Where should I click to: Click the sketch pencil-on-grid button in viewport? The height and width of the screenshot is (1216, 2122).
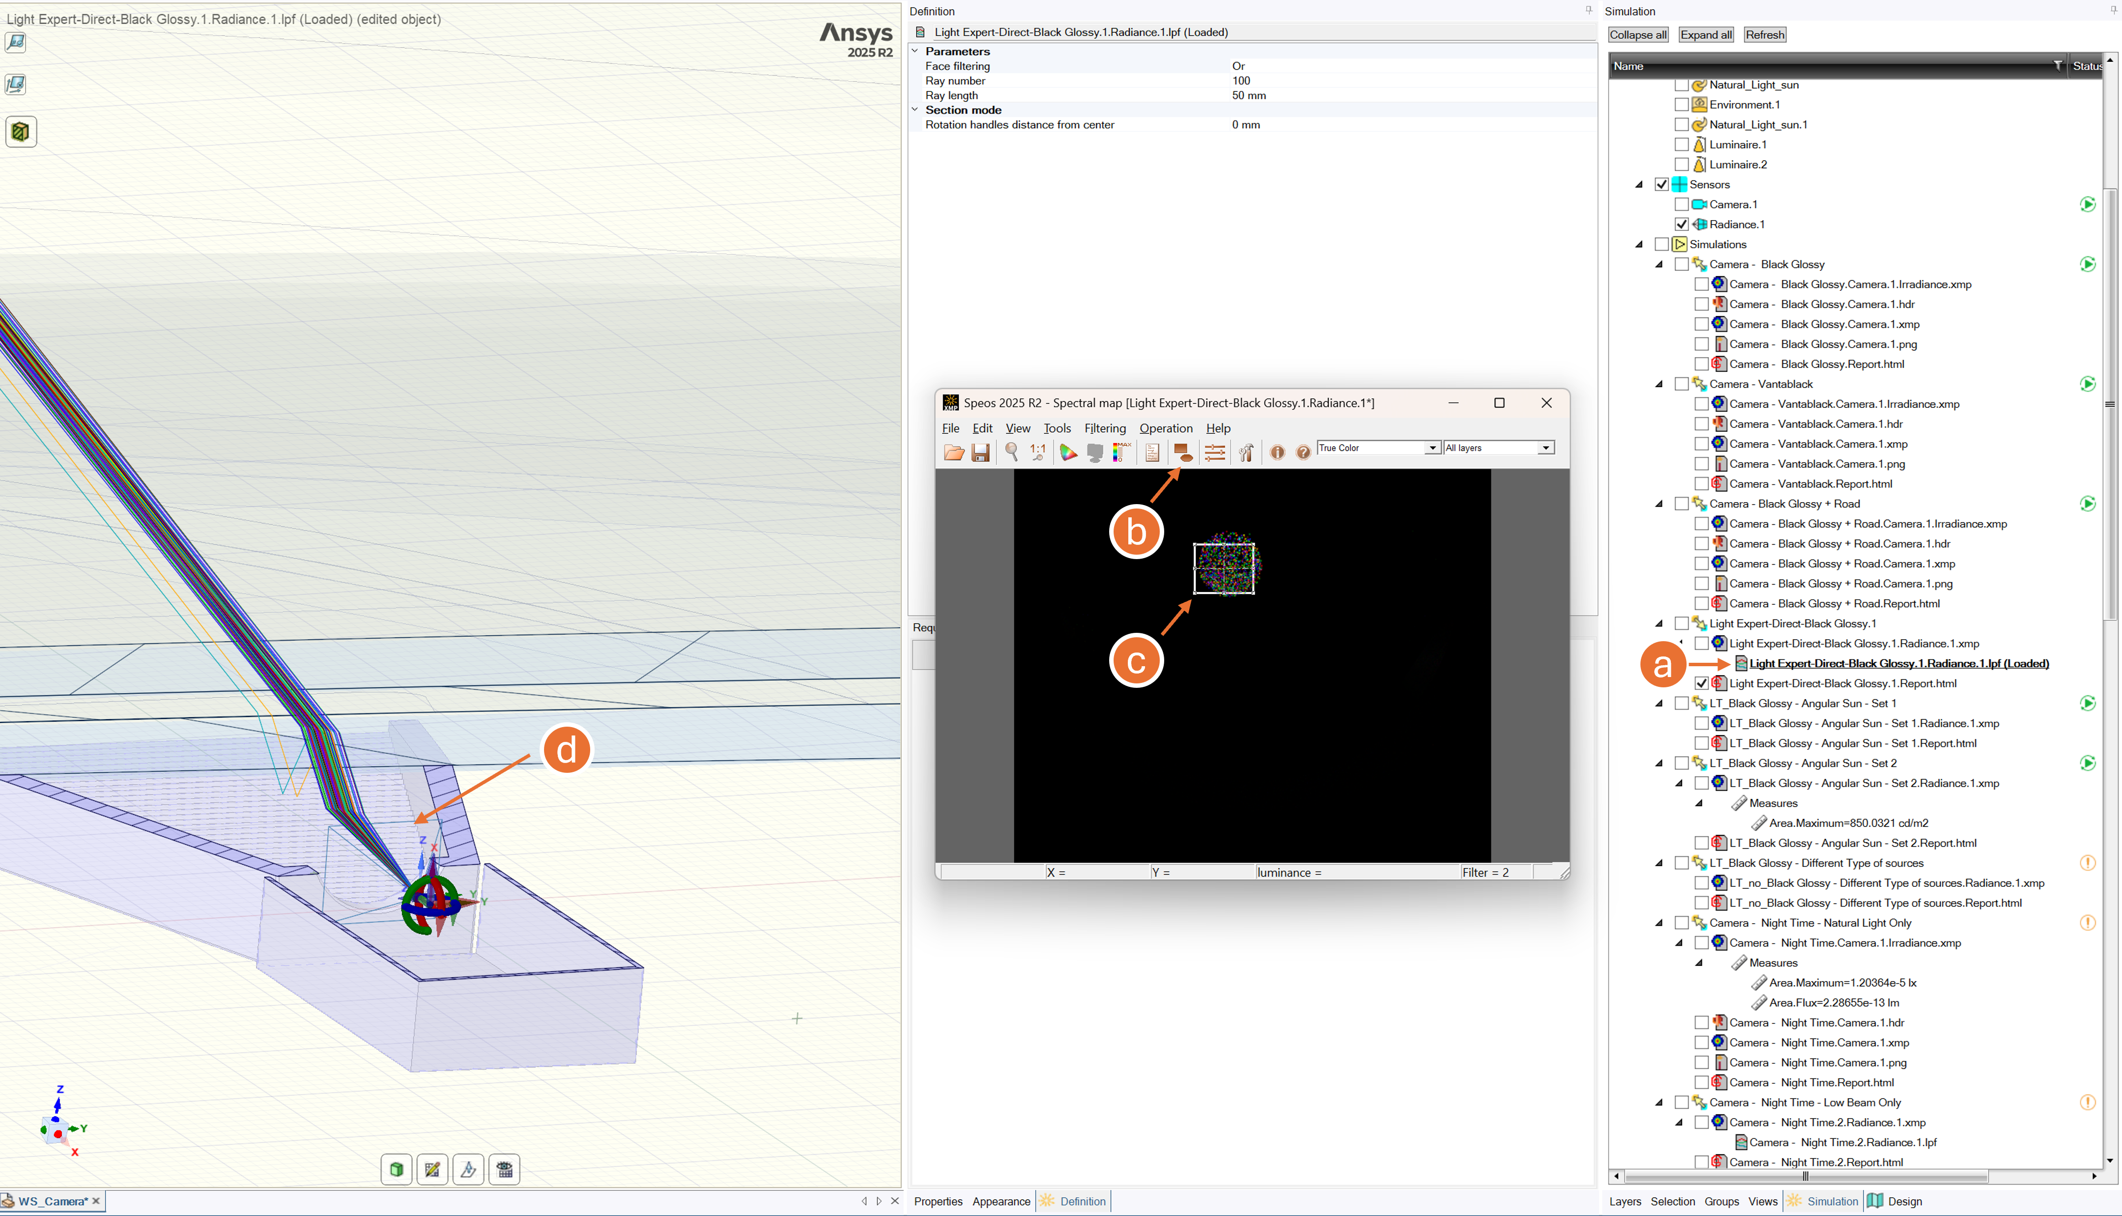(432, 1169)
